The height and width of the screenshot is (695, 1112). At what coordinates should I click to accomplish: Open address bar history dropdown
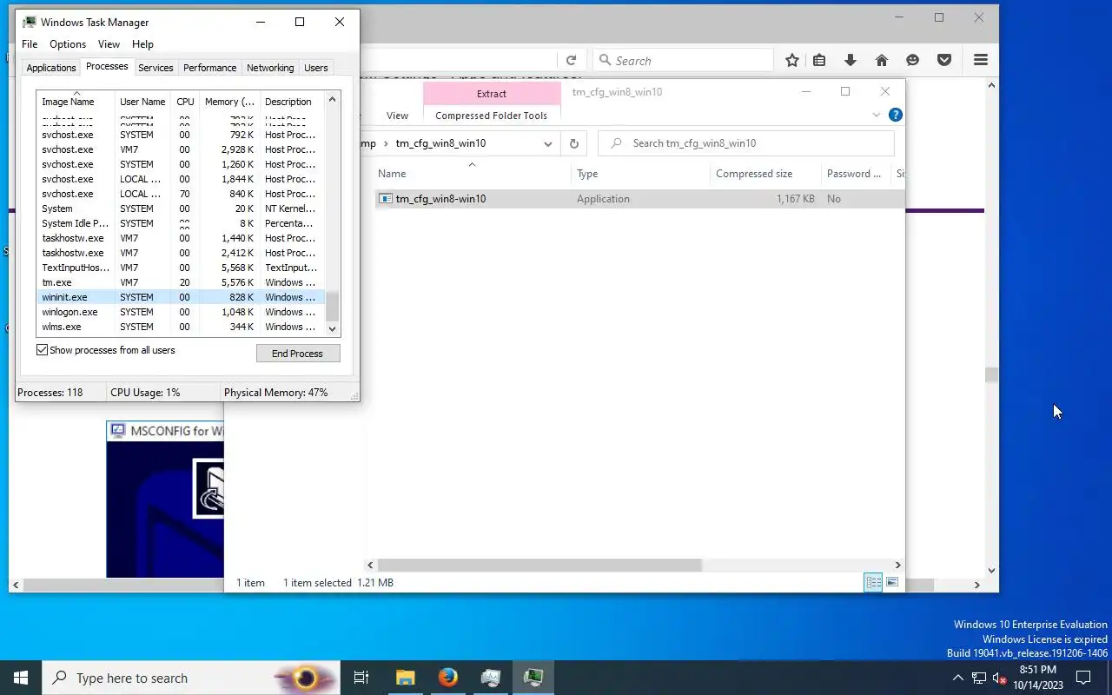[548, 143]
